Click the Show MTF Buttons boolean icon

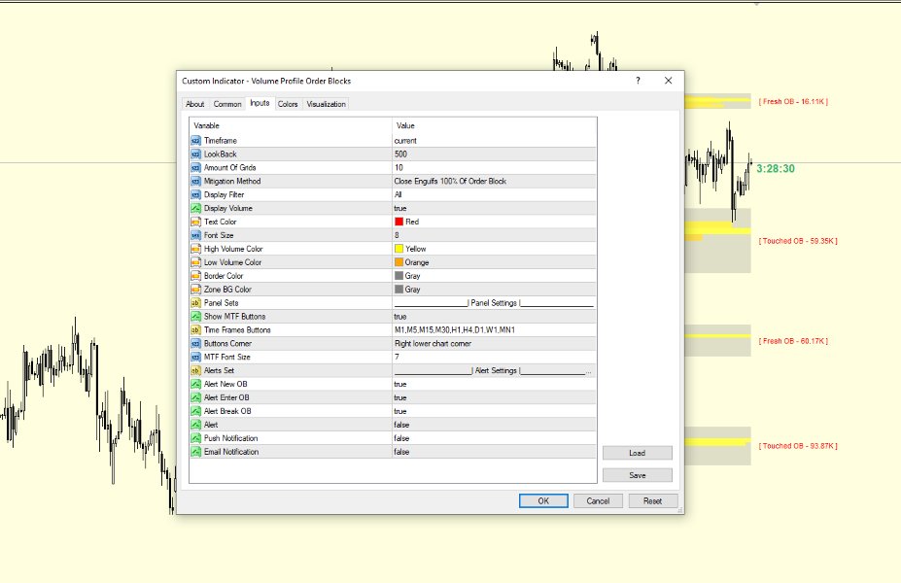tap(196, 317)
